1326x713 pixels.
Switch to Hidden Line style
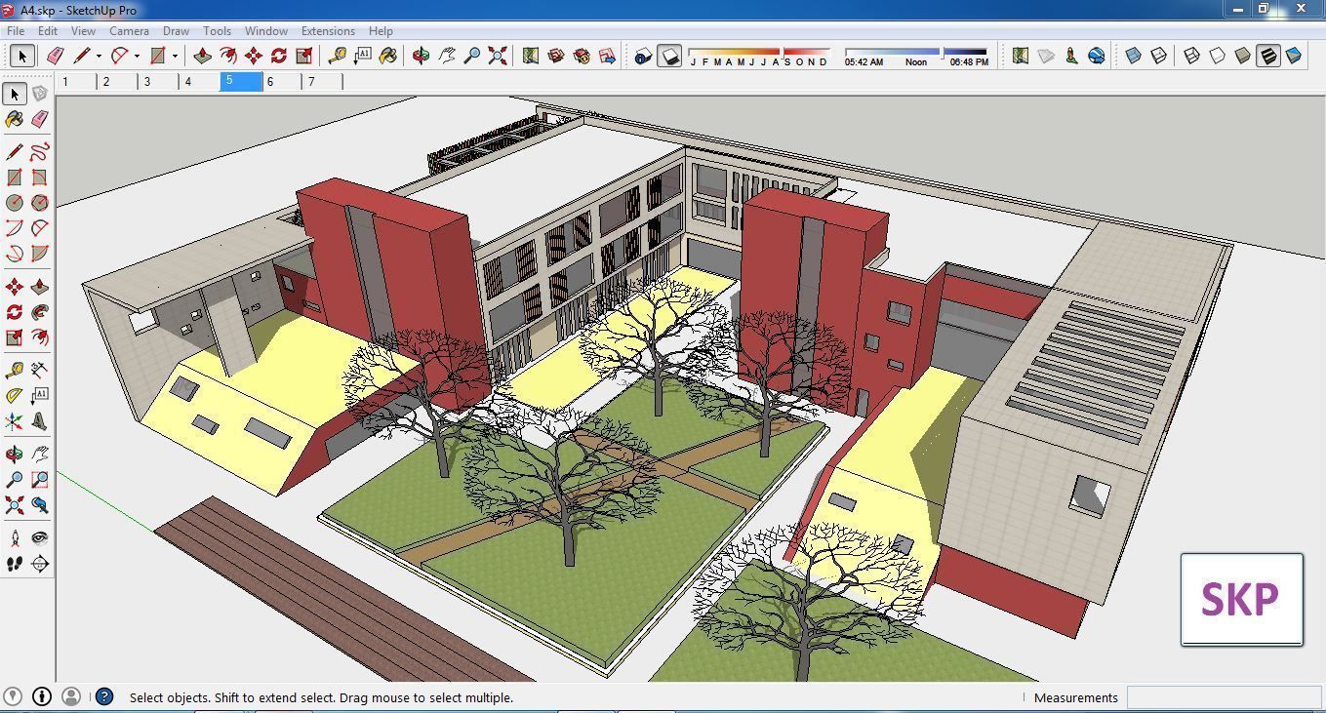pyautogui.click(x=1217, y=56)
